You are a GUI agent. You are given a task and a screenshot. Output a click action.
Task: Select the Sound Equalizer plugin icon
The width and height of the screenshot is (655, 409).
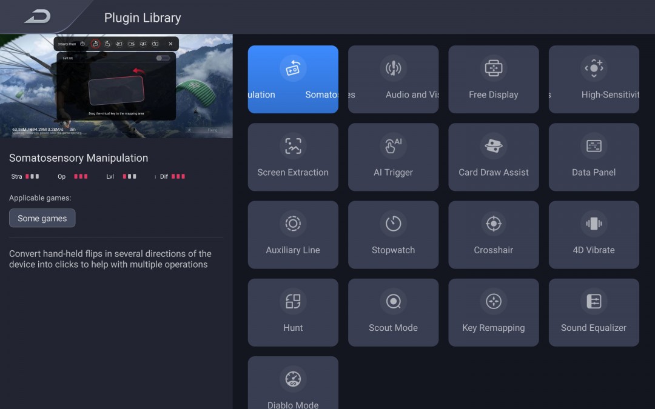(x=594, y=301)
